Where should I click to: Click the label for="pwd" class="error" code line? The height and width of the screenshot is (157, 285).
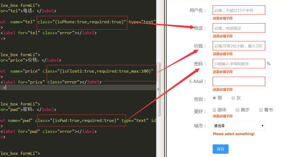[x=49, y=131]
